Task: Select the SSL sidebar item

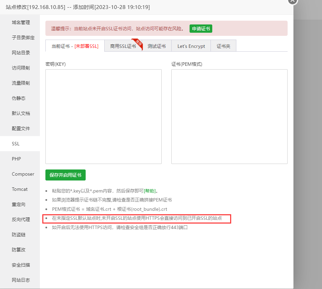Action: coord(20,144)
